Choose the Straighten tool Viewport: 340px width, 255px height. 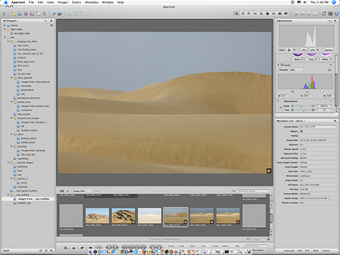(255, 14)
